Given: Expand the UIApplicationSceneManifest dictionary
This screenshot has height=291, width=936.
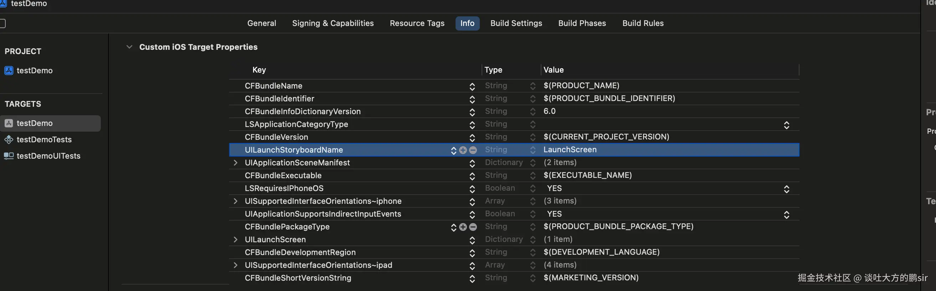Looking at the screenshot, I should 236,163.
